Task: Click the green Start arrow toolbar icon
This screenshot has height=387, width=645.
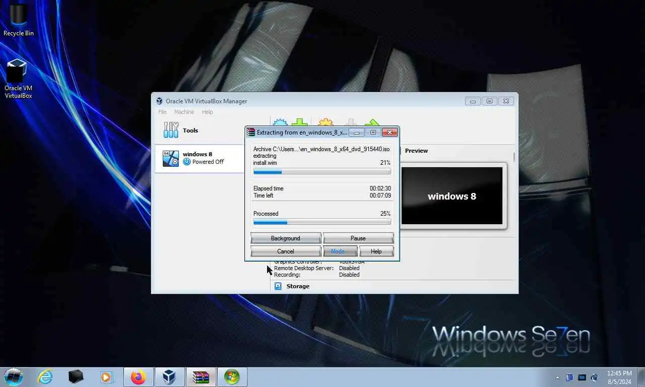Action: 372,122
